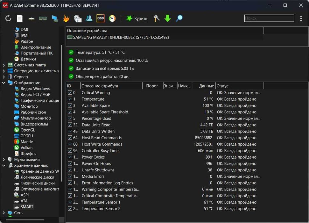309x223 pixels.
Task: Toggle the Media Errors checkbox
Action: (70, 176)
